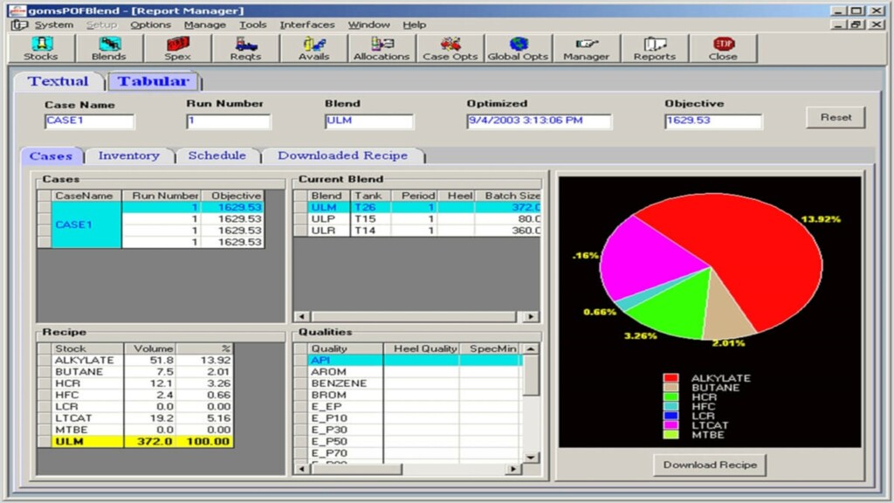Open the Avails toolbar icon

tap(313, 48)
